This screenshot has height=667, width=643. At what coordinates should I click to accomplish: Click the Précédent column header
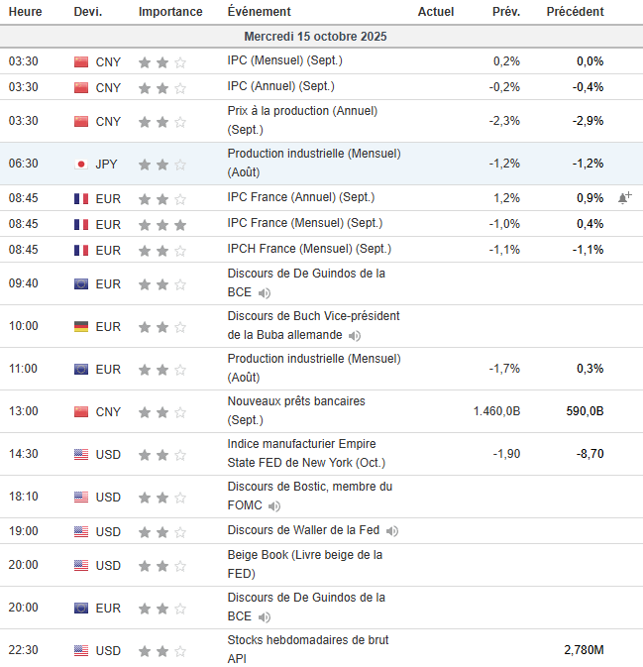pyautogui.click(x=575, y=12)
